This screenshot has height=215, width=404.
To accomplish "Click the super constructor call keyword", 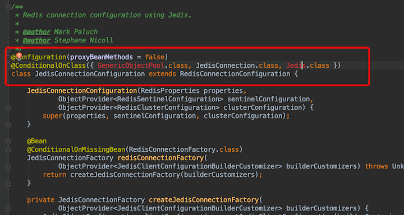I will 53,116.
